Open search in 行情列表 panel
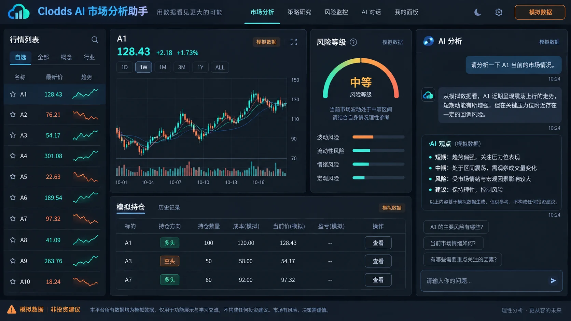The image size is (571, 321). tap(95, 40)
